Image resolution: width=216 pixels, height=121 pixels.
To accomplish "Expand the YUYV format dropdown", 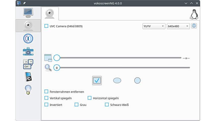I will coord(154,26).
